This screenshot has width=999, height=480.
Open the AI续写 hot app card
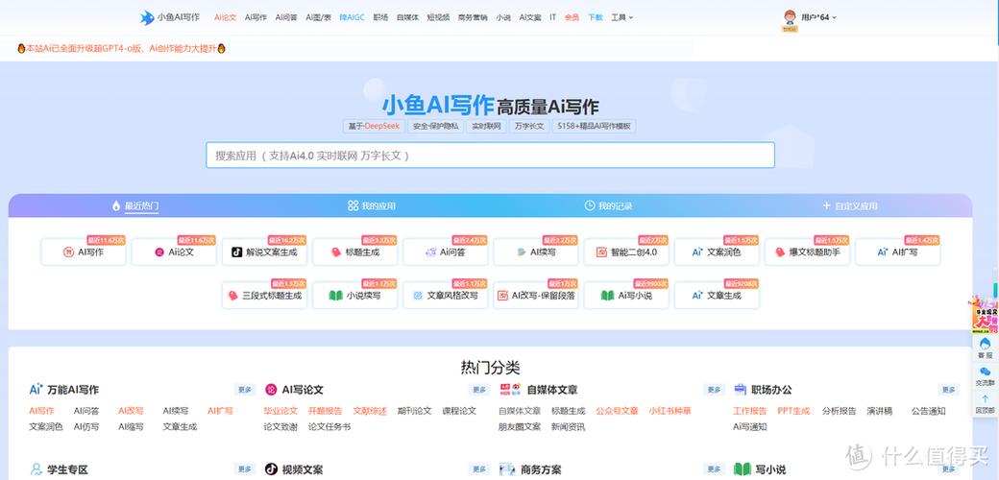click(x=536, y=252)
